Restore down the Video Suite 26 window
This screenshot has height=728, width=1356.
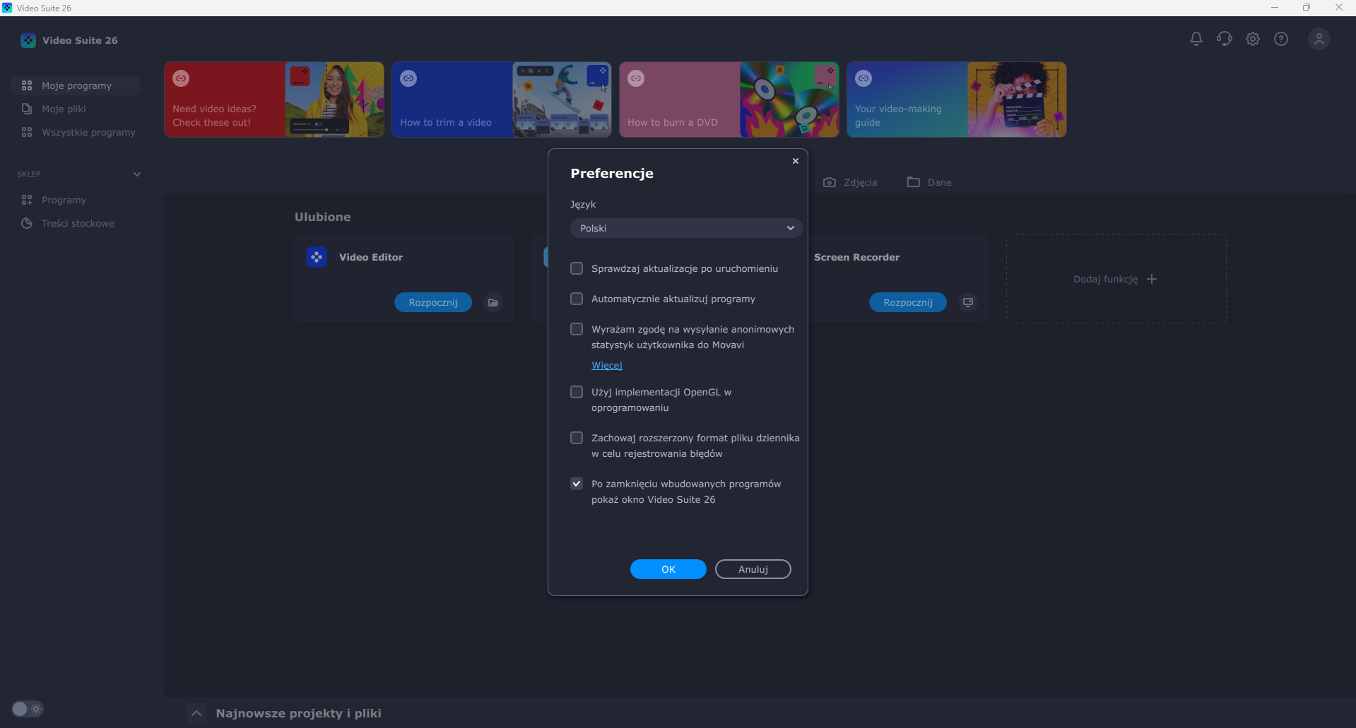[x=1307, y=8]
